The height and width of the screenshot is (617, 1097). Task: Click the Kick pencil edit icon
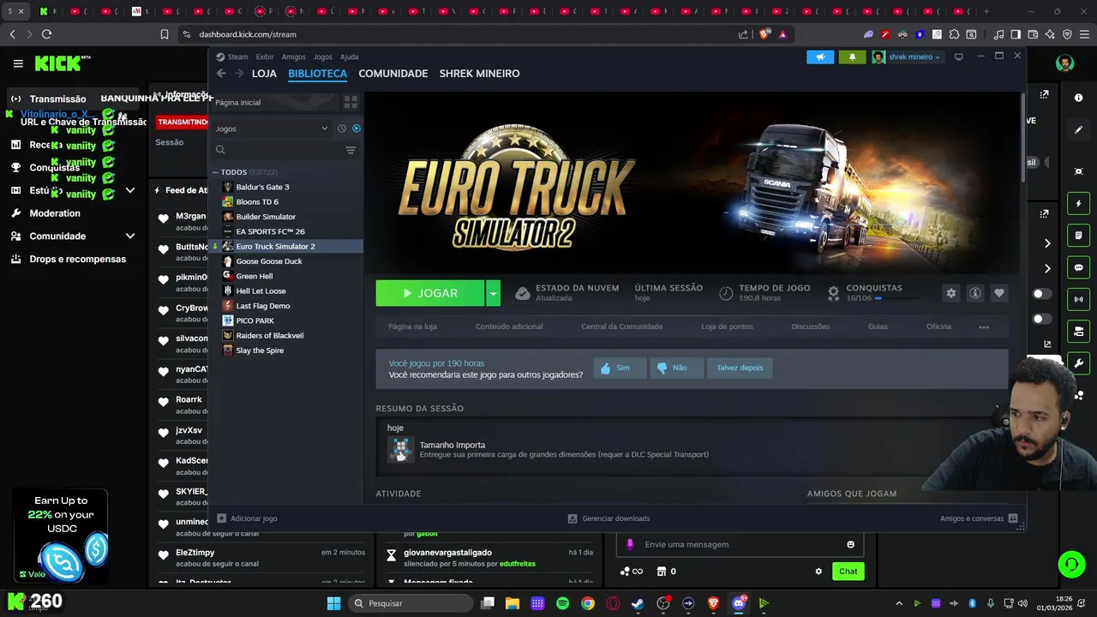[x=1079, y=130]
